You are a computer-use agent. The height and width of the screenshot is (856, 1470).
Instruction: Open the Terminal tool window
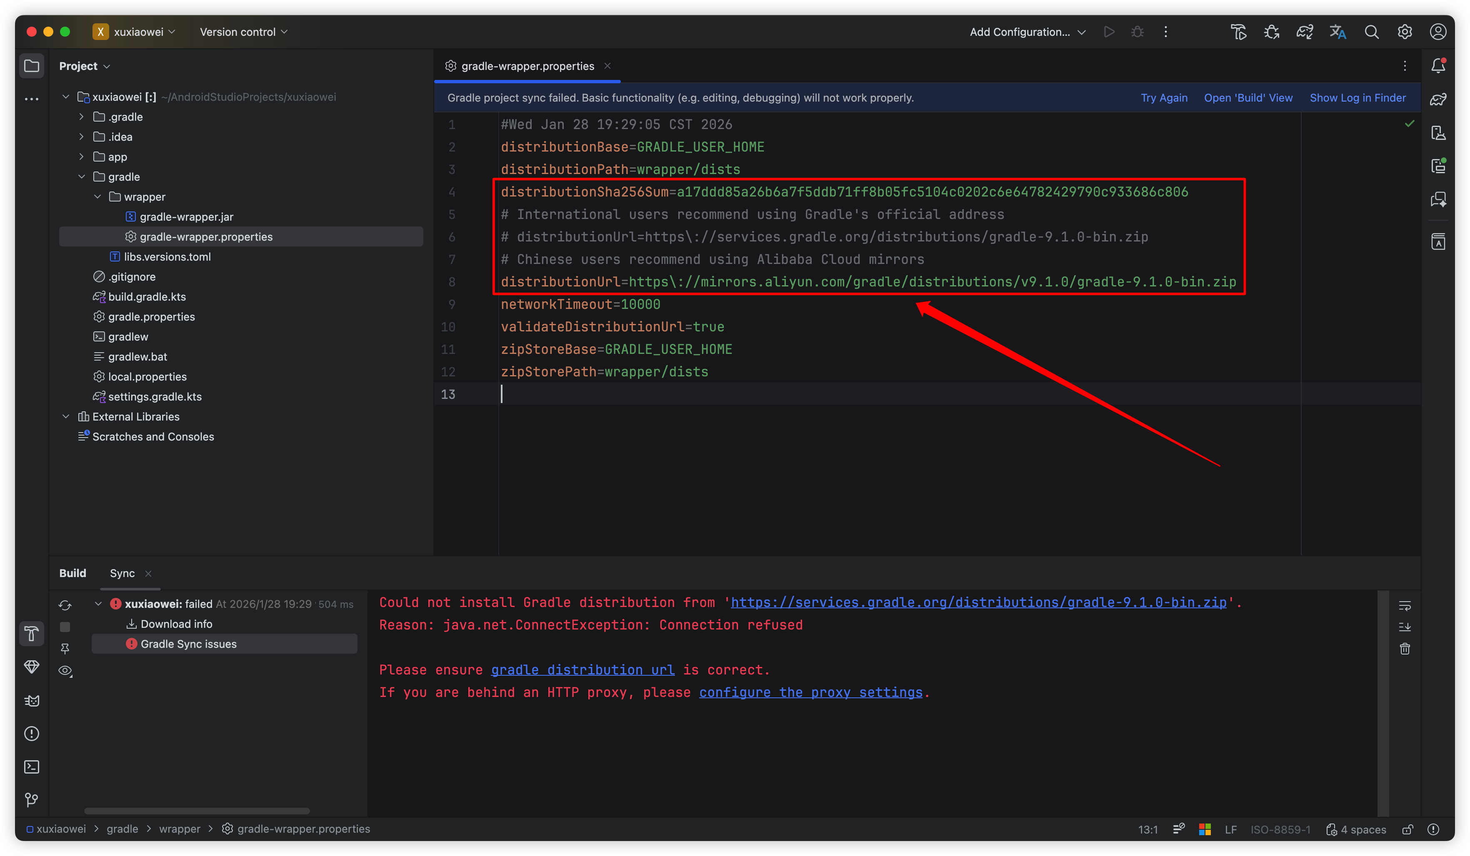32,767
